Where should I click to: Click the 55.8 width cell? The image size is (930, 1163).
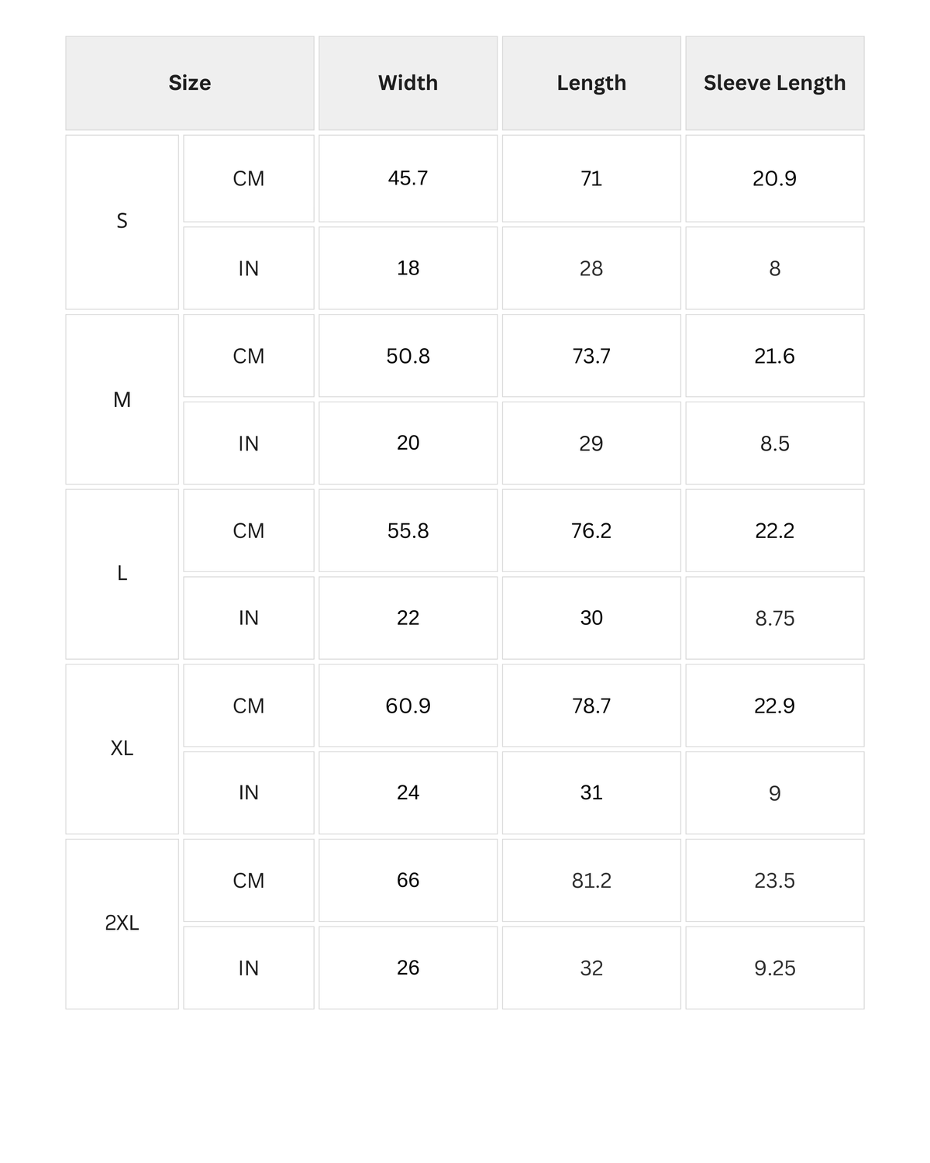point(408,531)
